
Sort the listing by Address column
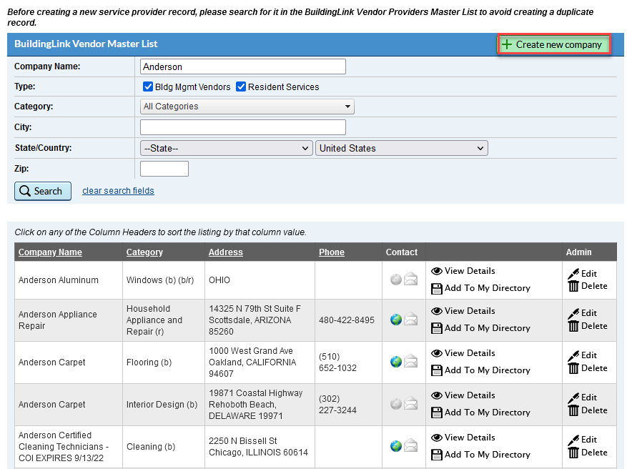tap(225, 252)
